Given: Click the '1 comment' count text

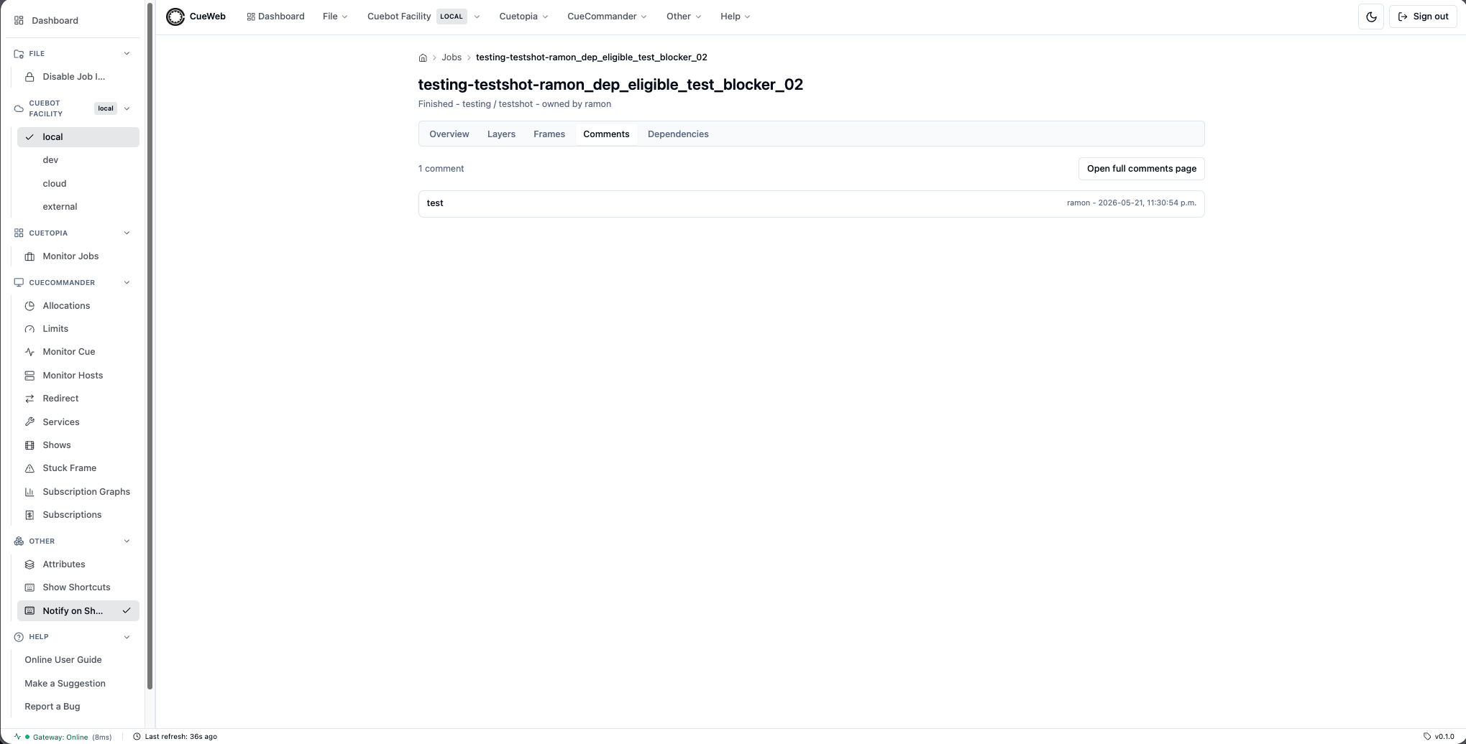Looking at the screenshot, I should pos(441,169).
